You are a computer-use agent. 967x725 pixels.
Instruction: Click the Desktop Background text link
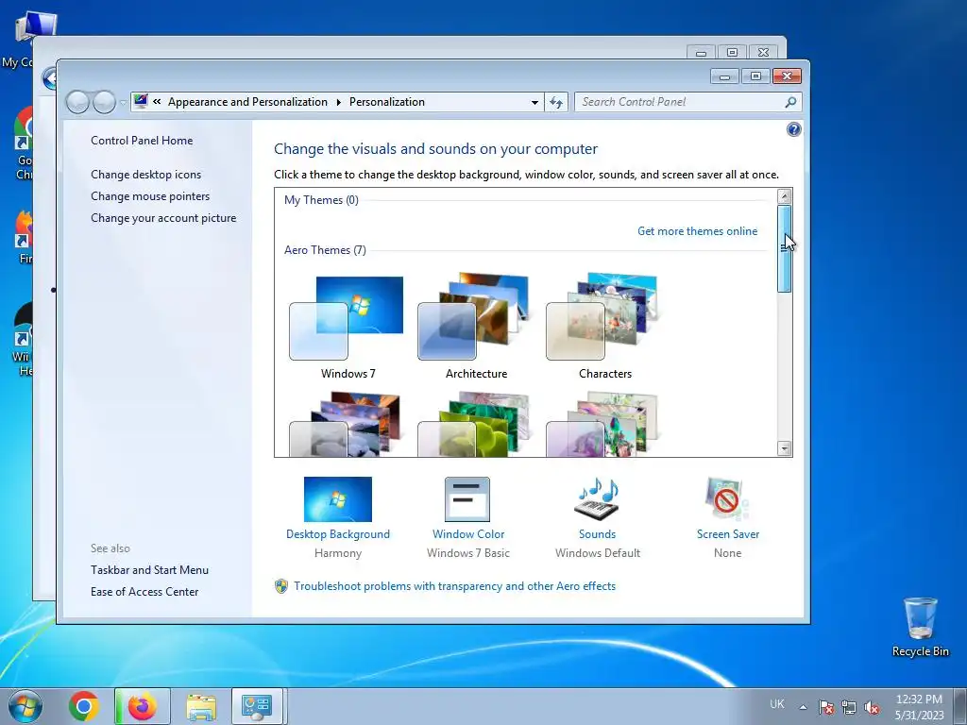(x=338, y=534)
